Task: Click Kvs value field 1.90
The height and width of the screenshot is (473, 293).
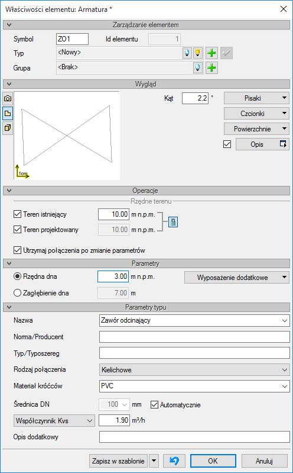Action: click(x=115, y=420)
